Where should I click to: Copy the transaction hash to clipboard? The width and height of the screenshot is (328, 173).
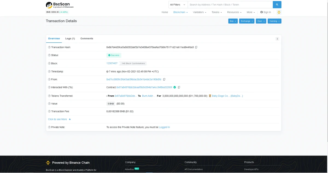pos(196,47)
